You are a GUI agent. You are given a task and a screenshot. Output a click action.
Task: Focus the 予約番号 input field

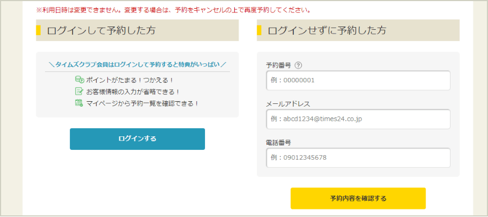coord(358,81)
